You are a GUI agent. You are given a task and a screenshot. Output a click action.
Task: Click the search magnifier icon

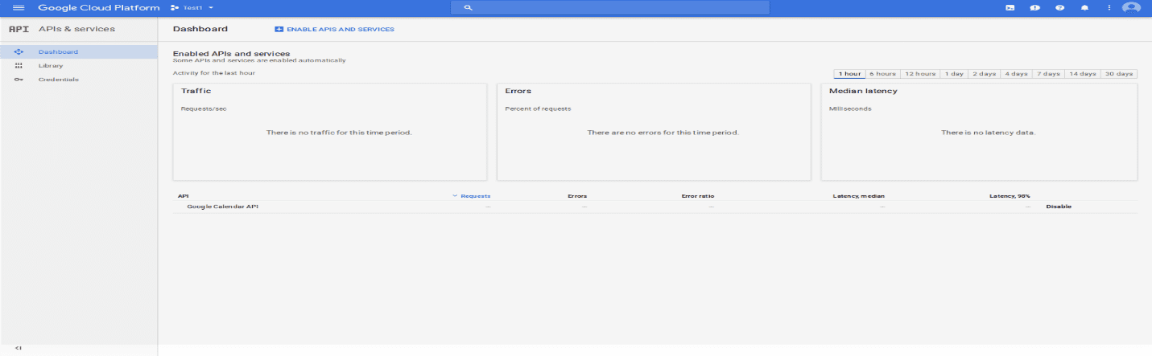pos(468,7)
